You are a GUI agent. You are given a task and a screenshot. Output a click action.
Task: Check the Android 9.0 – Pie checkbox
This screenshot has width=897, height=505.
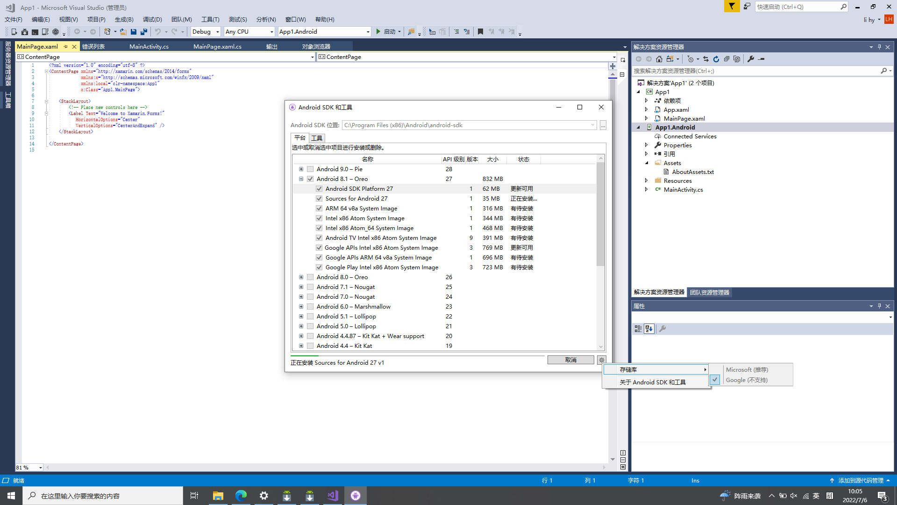pos(310,169)
